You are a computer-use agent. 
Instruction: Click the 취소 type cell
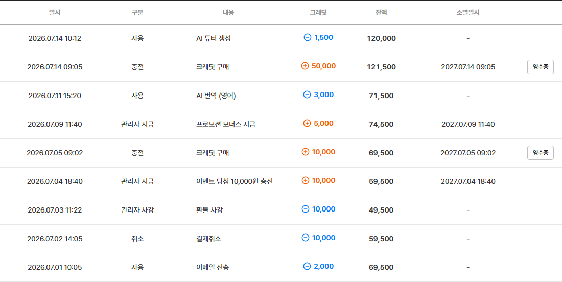coord(137,239)
